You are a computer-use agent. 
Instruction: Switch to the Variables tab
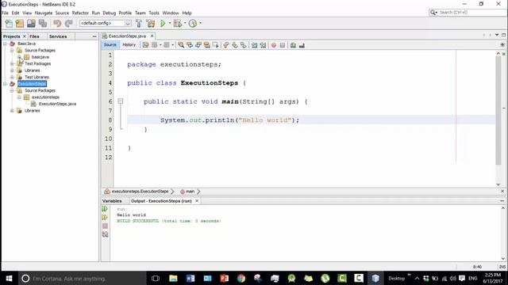click(112, 201)
